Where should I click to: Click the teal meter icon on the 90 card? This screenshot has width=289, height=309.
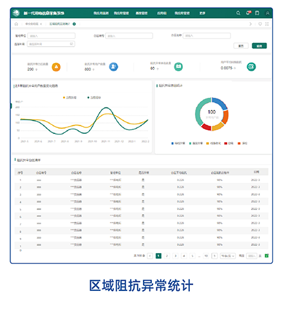coord(178,67)
